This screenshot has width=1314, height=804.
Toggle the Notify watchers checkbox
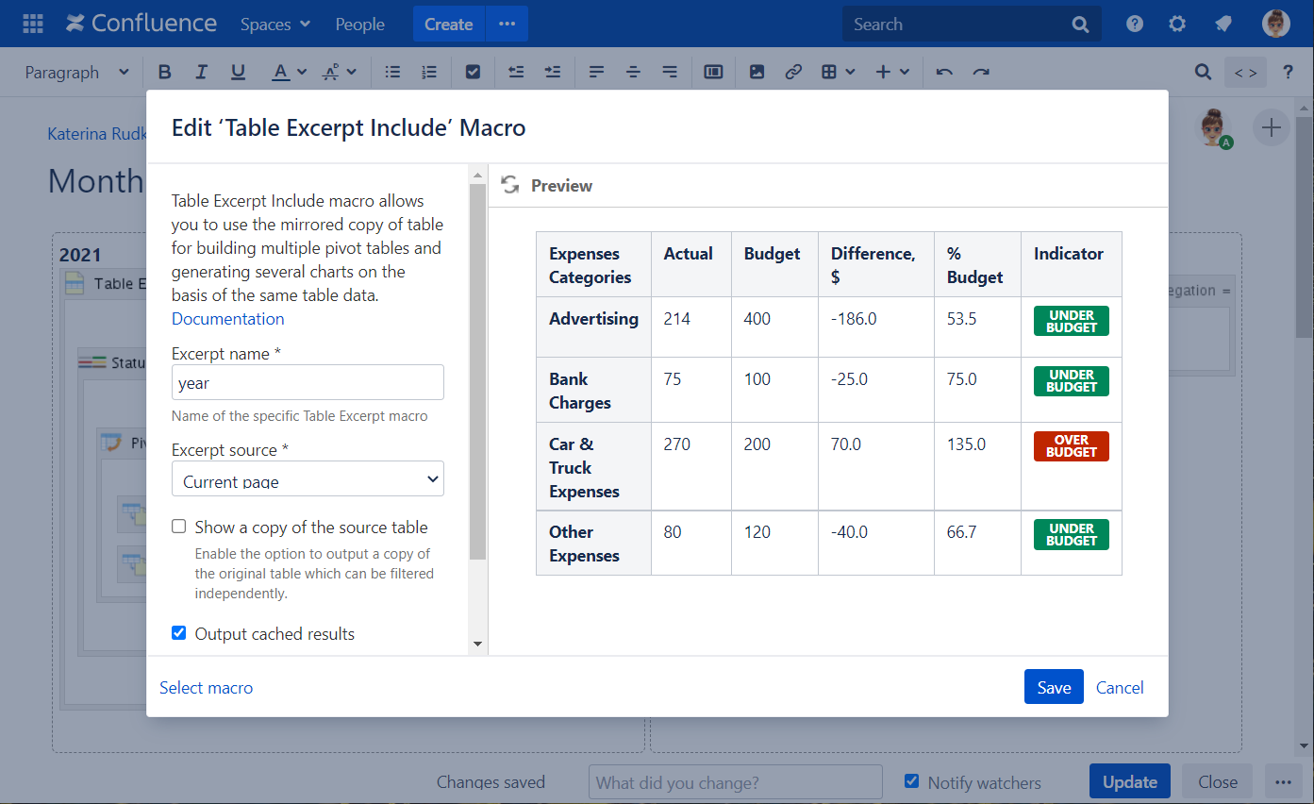(x=911, y=781)
